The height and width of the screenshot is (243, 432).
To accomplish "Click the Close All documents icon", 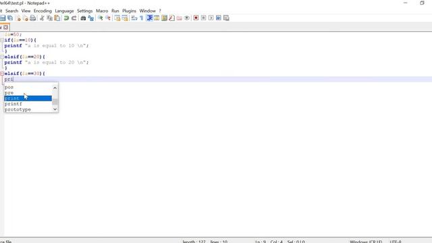I will pos(26,18).
